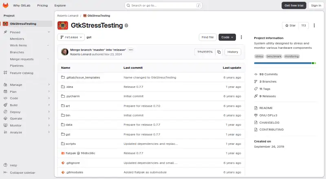The height and width of the screenshot is (179, 326).
Task: Open Explore in top navigation
Action: (x=60, y=5)
